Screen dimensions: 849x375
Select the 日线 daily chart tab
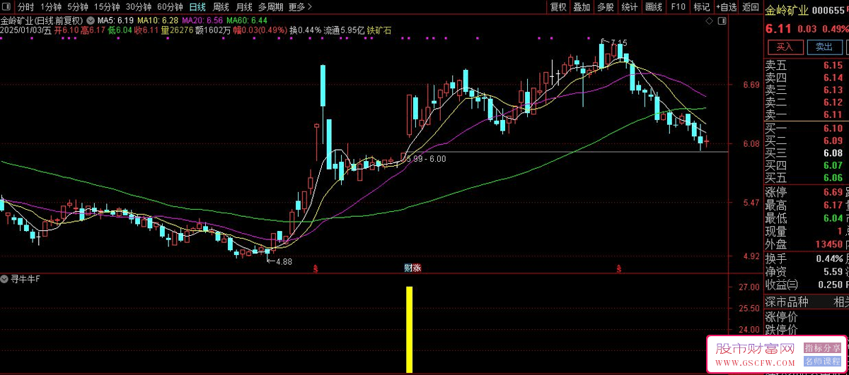pos(197,7)
